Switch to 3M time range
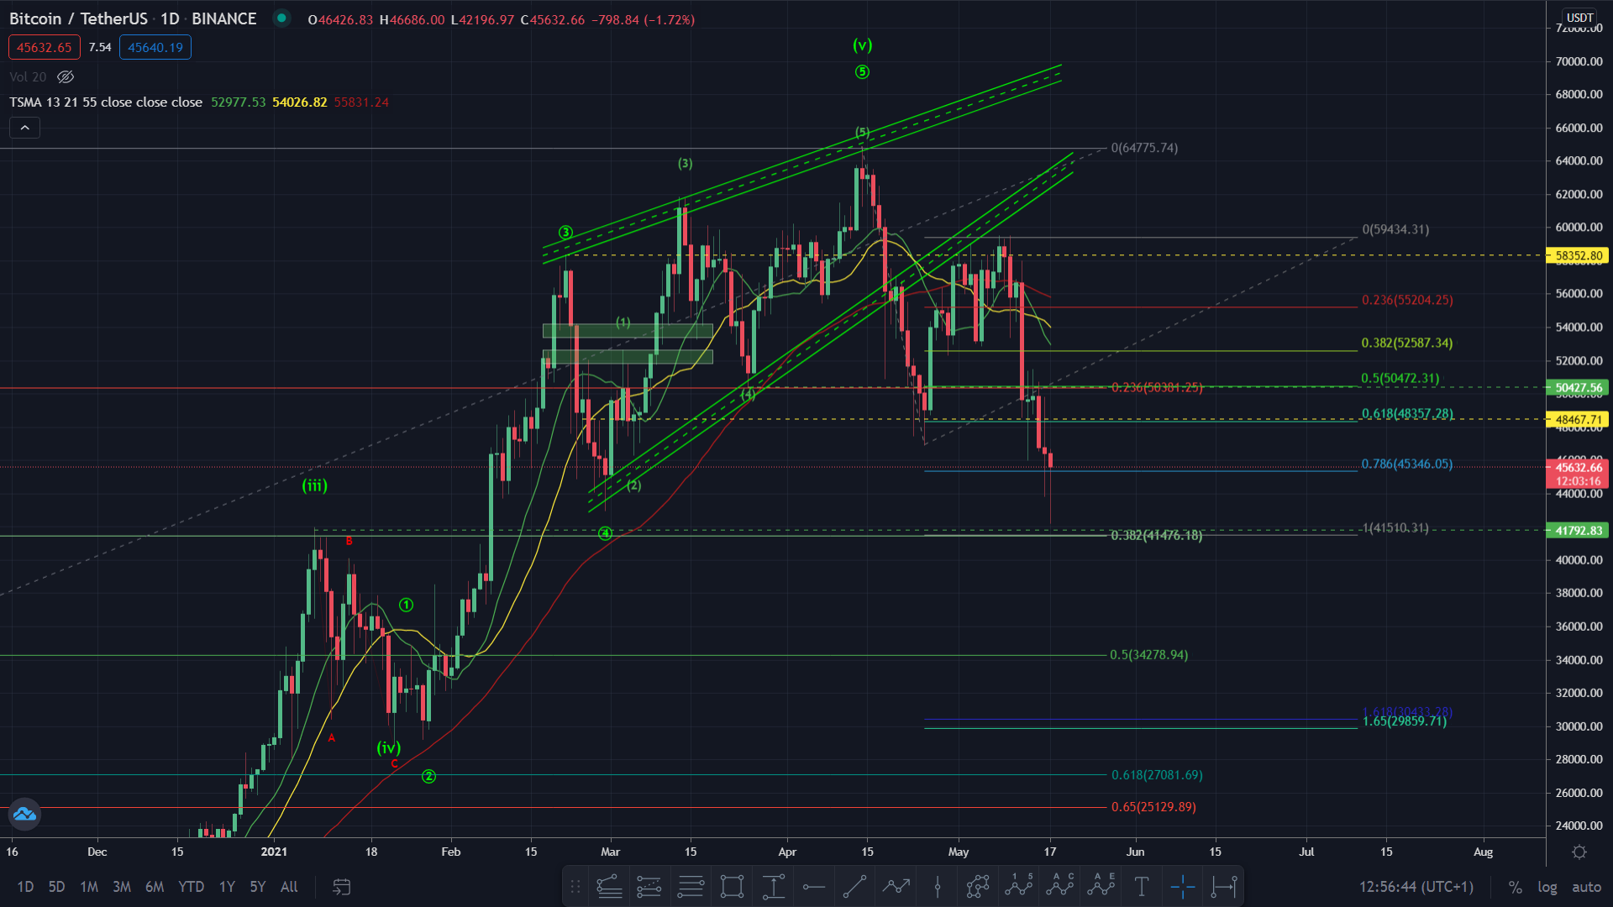This screenshot has width=1613, height=907. [x=122, y=887]
